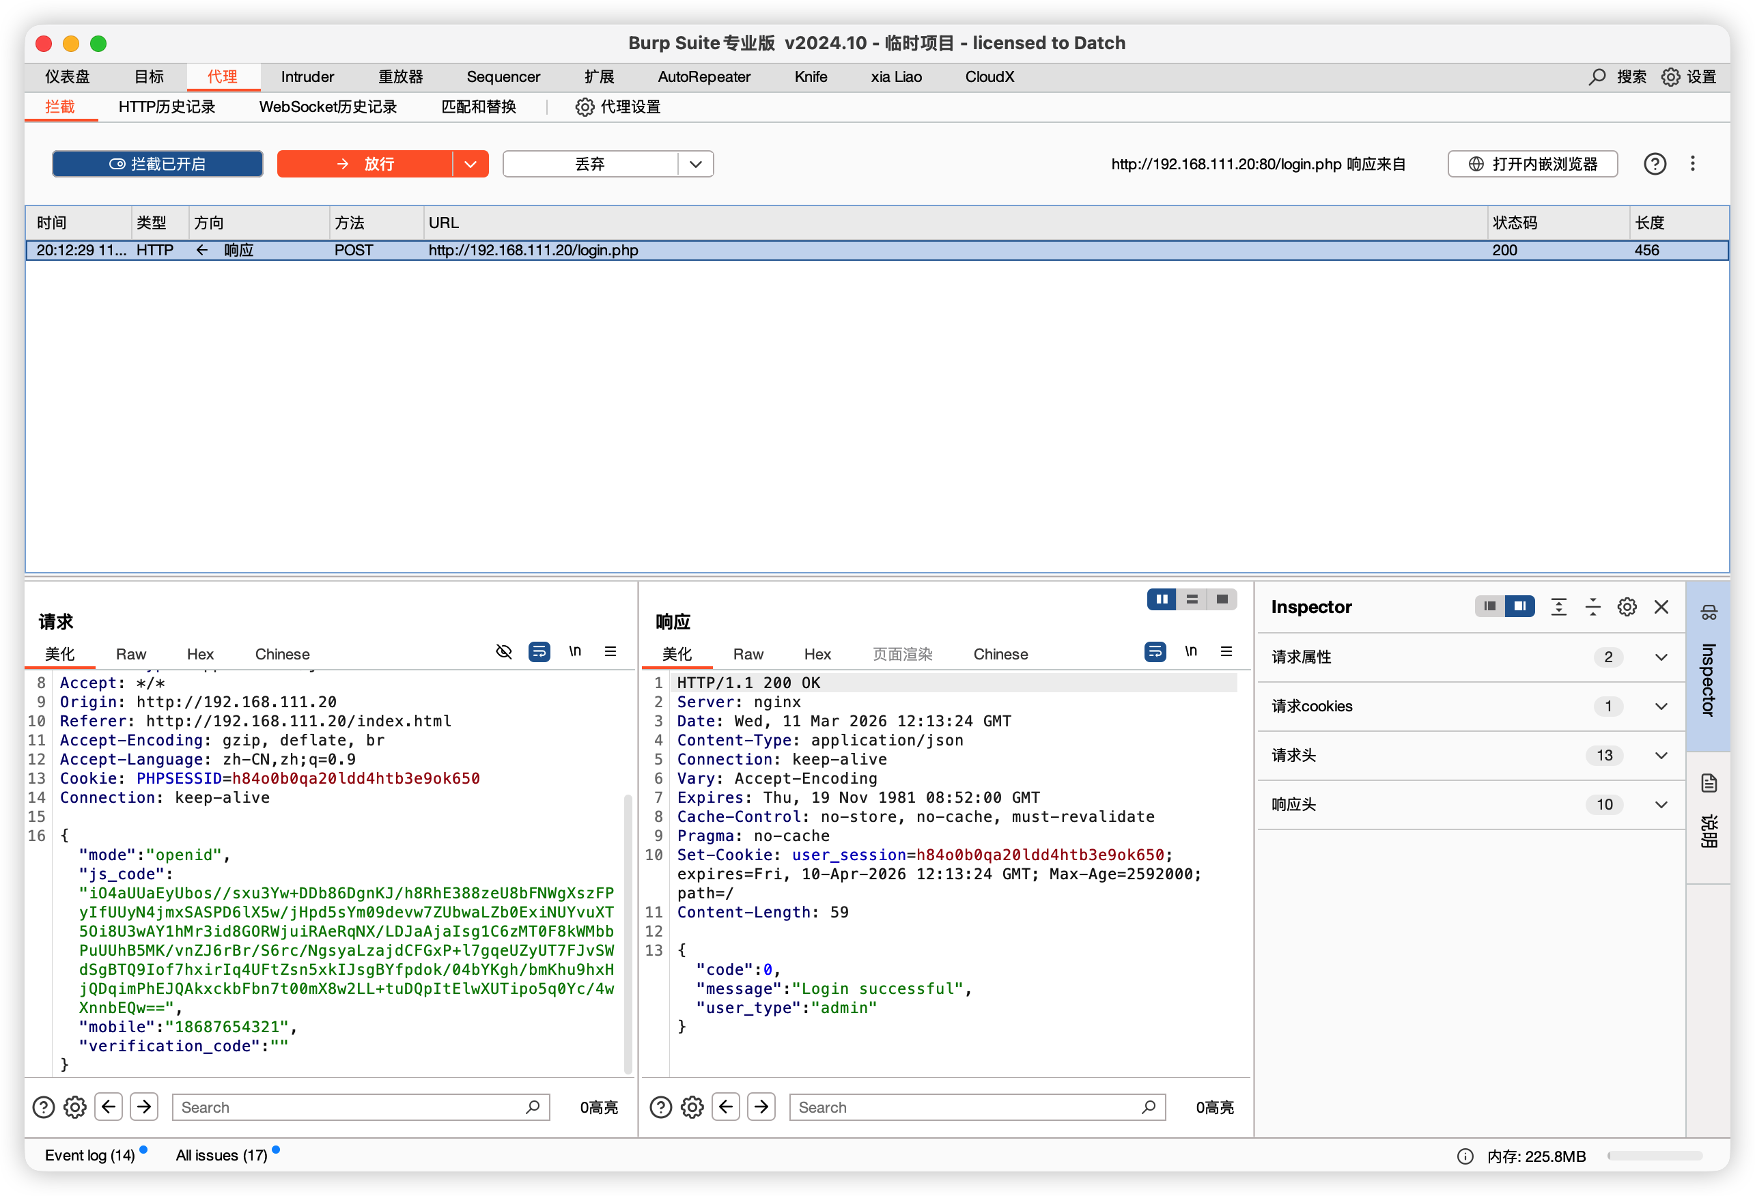The height and width of the screenshot is (1196, 1755).
Task: Click Open embedded browser button
Action: click(x=1532, y=164)
